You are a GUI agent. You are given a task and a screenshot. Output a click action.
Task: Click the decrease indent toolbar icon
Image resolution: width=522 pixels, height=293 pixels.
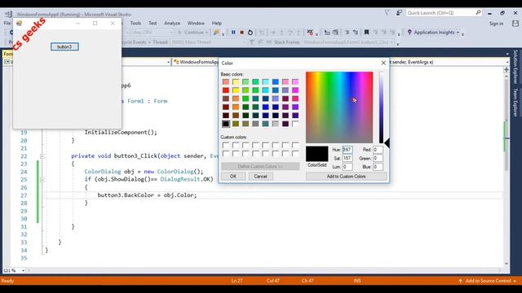(327, 33)
